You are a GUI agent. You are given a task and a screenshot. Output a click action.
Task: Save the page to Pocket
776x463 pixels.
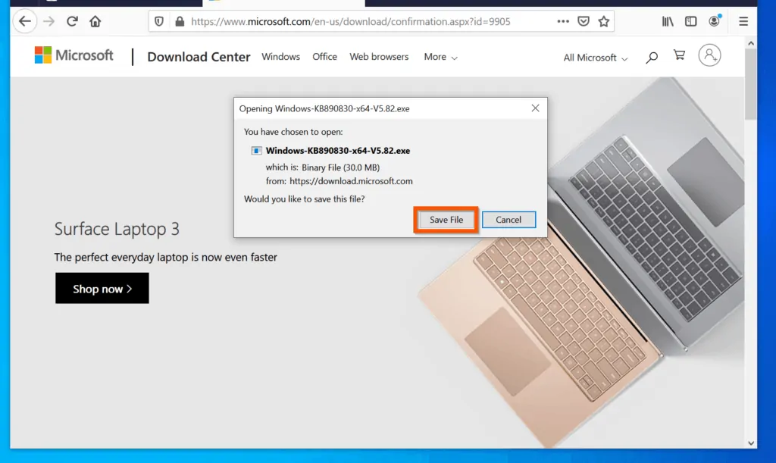[x=584, y=22]
